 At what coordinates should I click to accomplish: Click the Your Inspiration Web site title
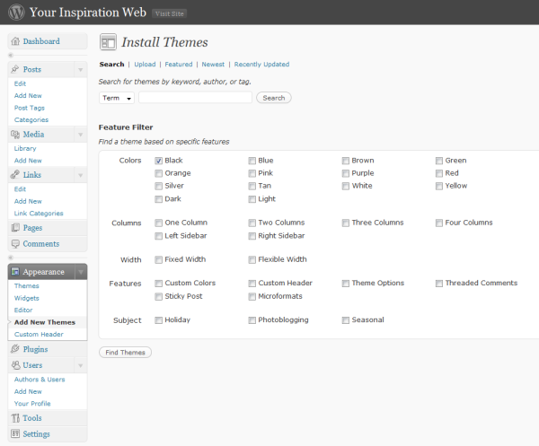pyautogui.click(x=88, y=13)
